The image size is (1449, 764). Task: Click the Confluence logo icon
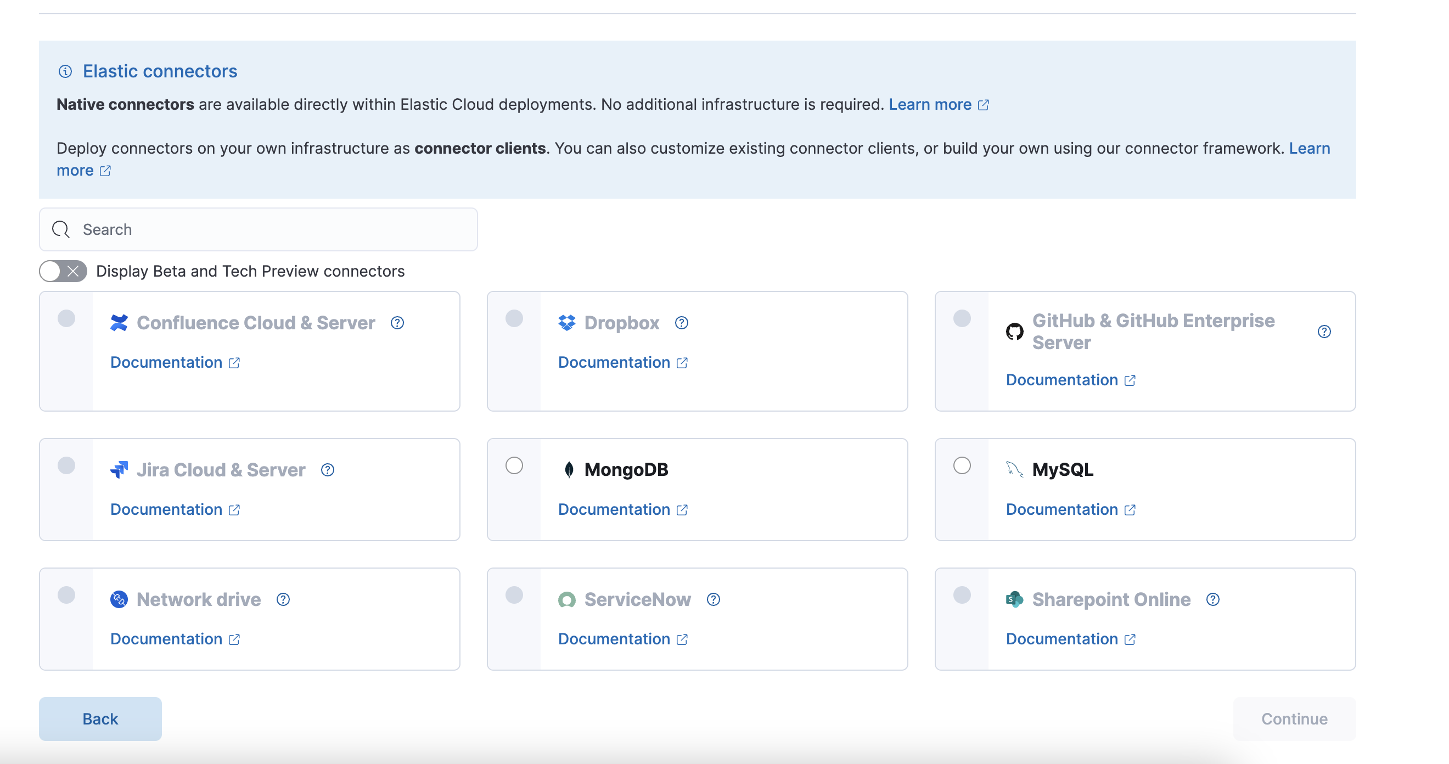(x=119, y=323)
